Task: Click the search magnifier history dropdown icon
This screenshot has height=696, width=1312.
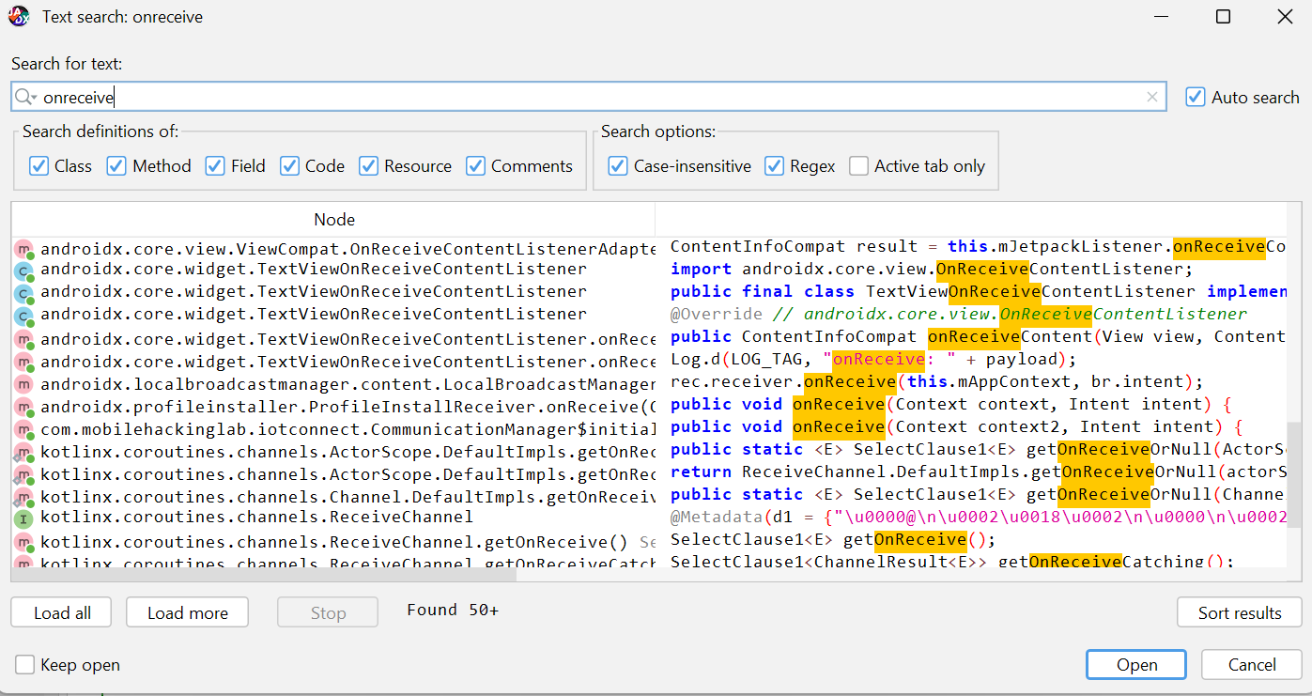Action: click(25, 97)
